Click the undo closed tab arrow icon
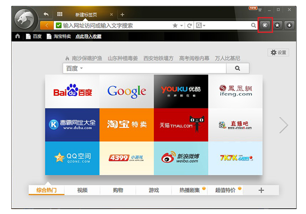Viewport: 306px width, 214px height. tap(46, 14)
